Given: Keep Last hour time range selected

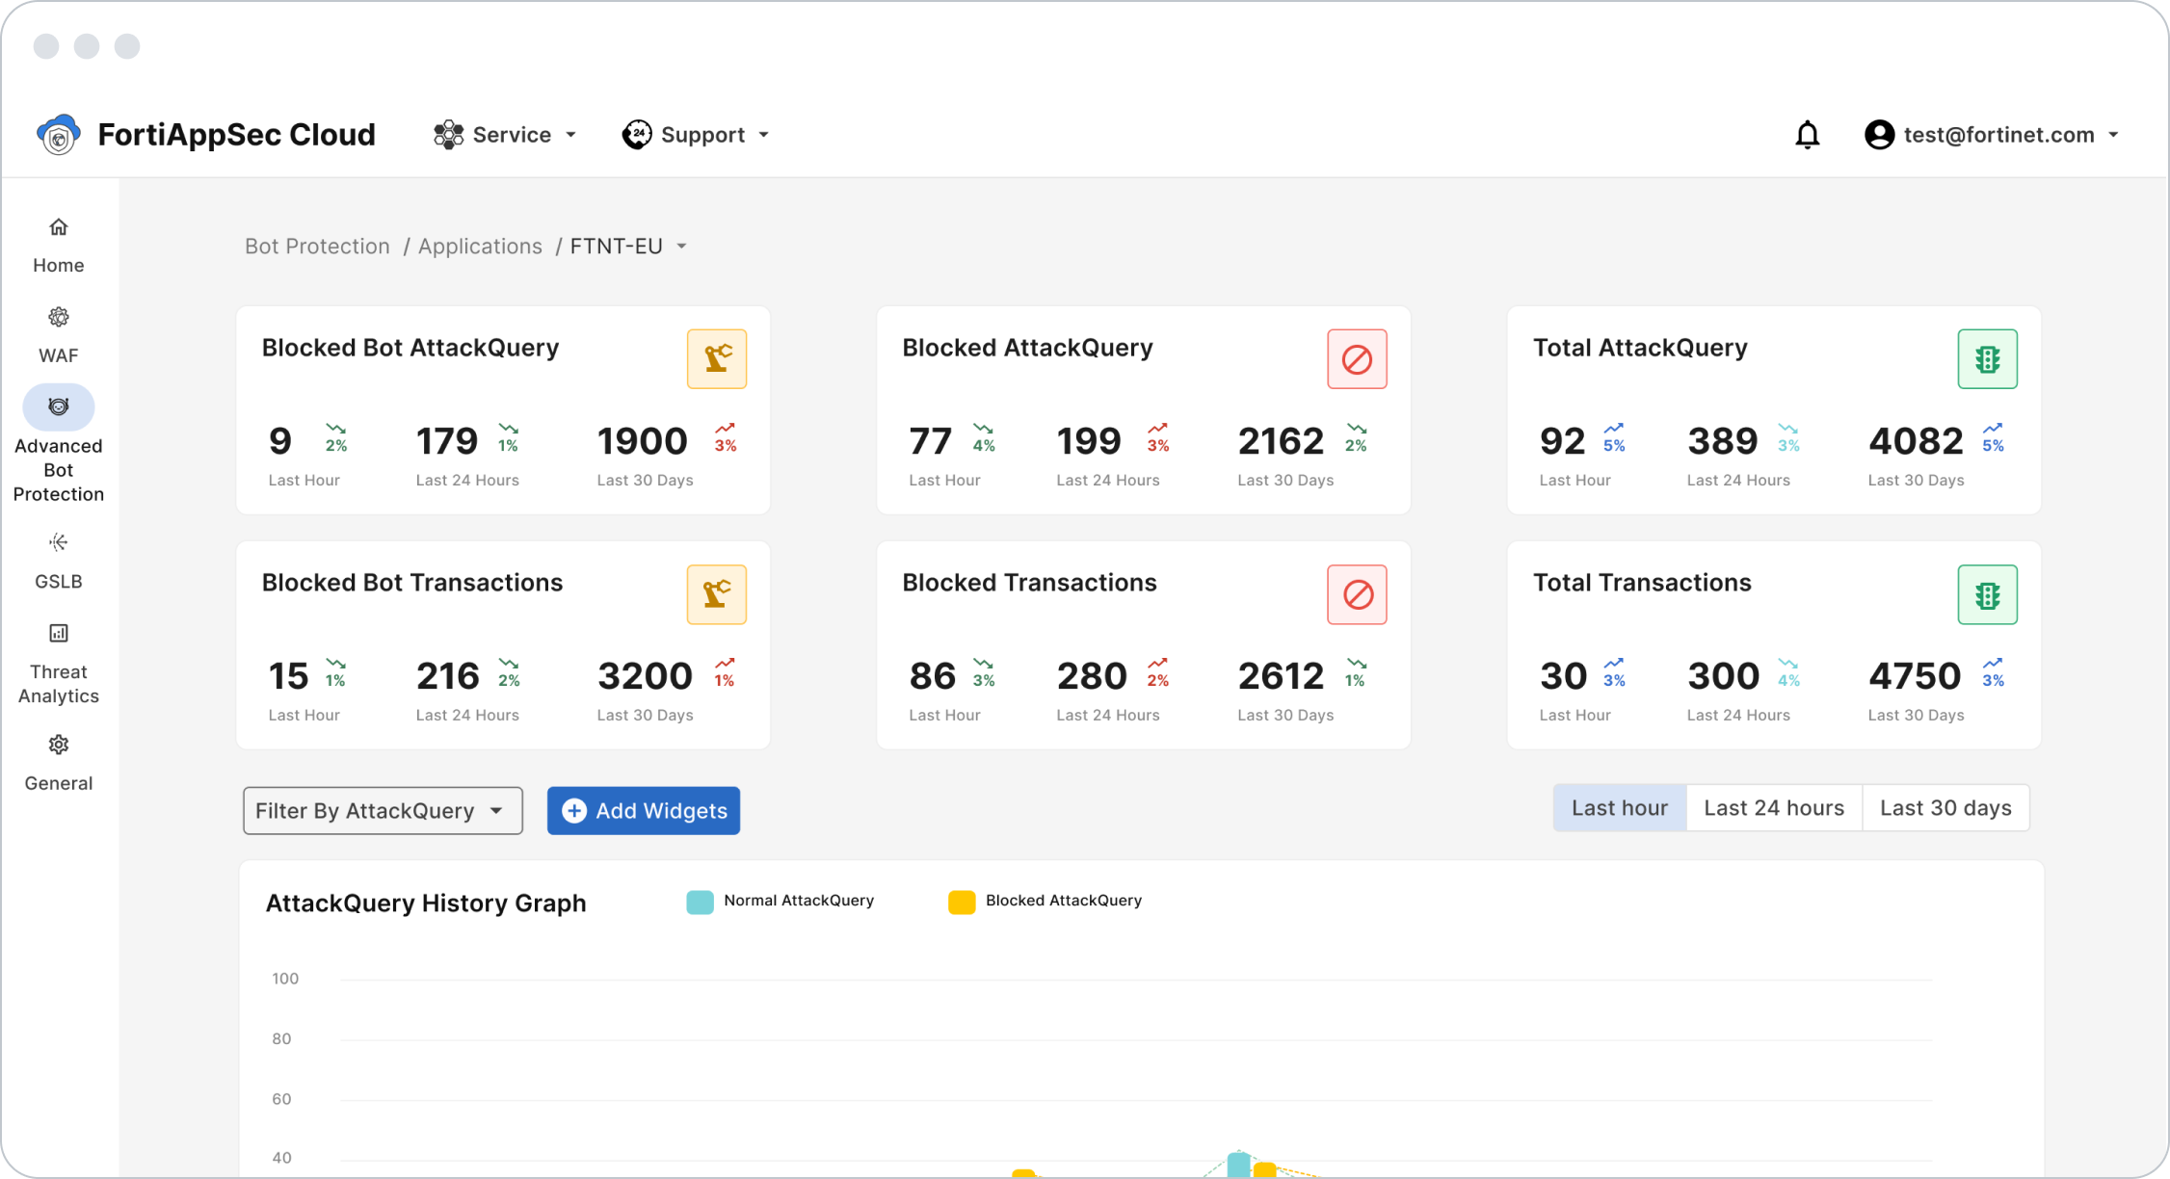Looking at the screenshot, I should (1619, 807).
